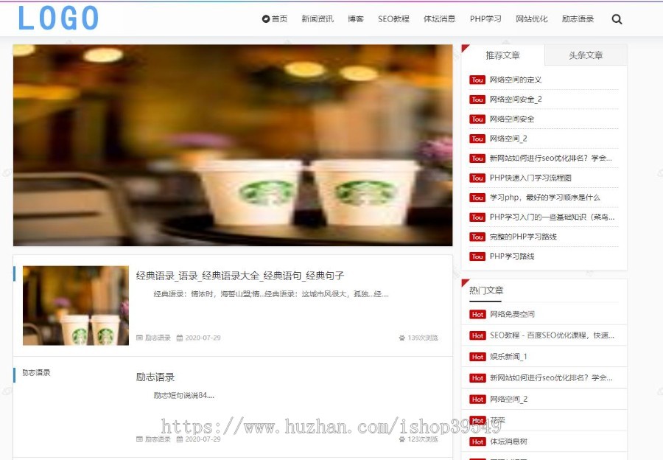Open recommended article 网络空间安全_2
Screen dimensions: 663x460
click(x=516, y=99)
